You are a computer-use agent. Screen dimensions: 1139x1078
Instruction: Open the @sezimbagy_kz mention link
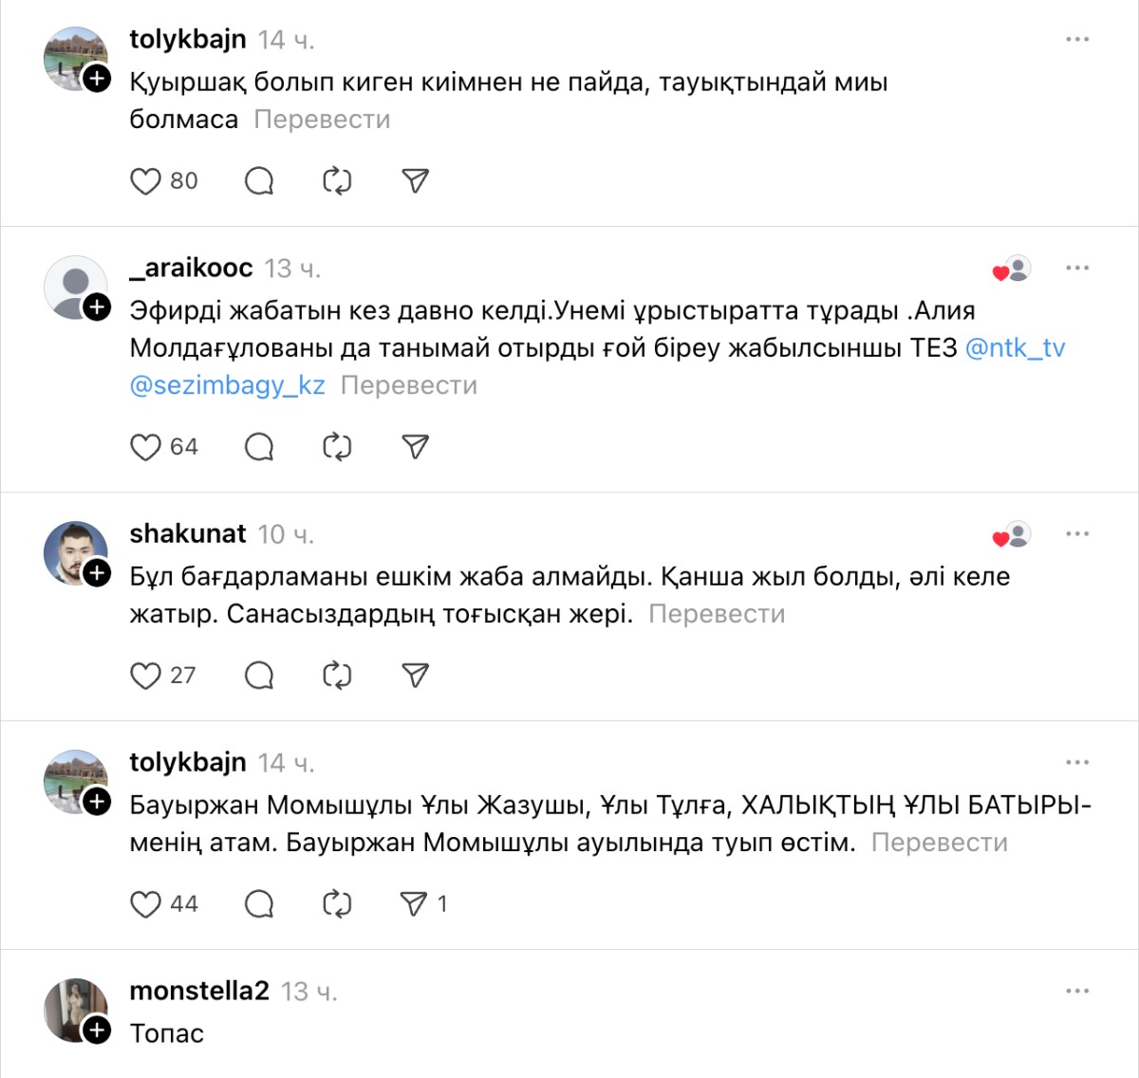coord(228,386)
